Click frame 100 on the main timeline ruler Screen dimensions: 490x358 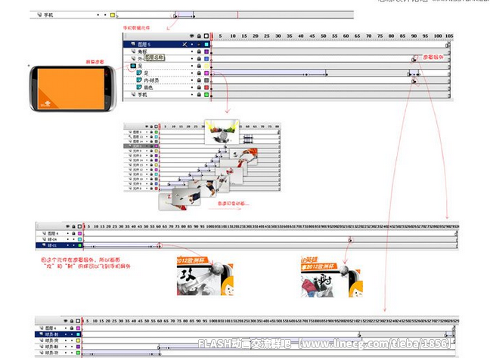(x=438, y=36)
